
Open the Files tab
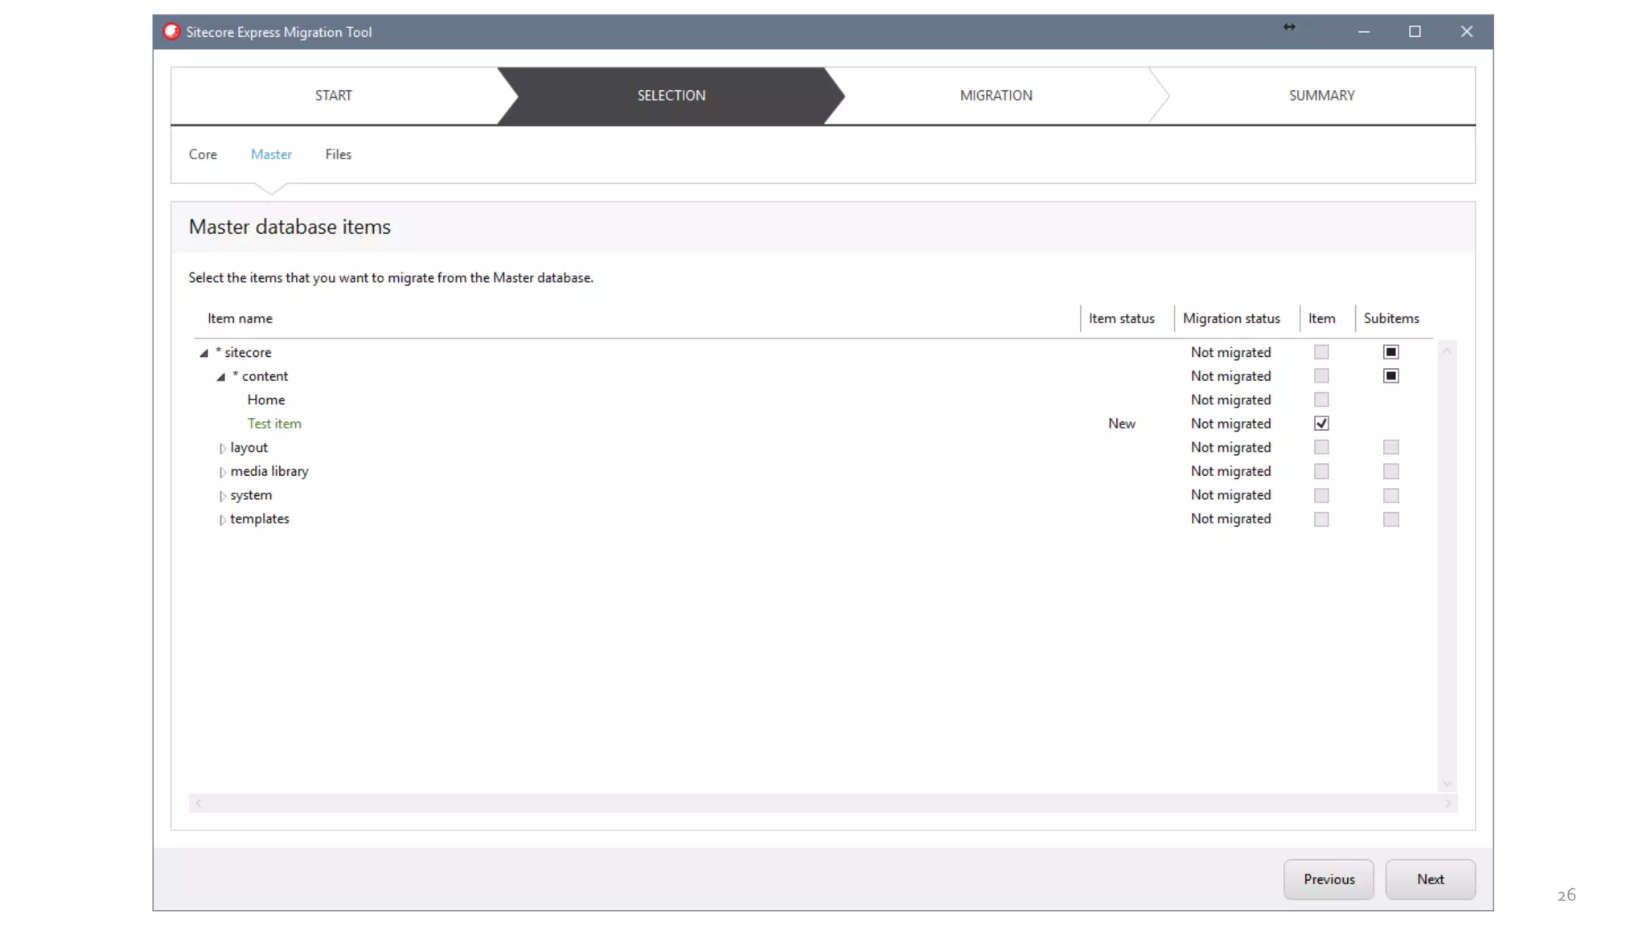click(x=338, y=154)
